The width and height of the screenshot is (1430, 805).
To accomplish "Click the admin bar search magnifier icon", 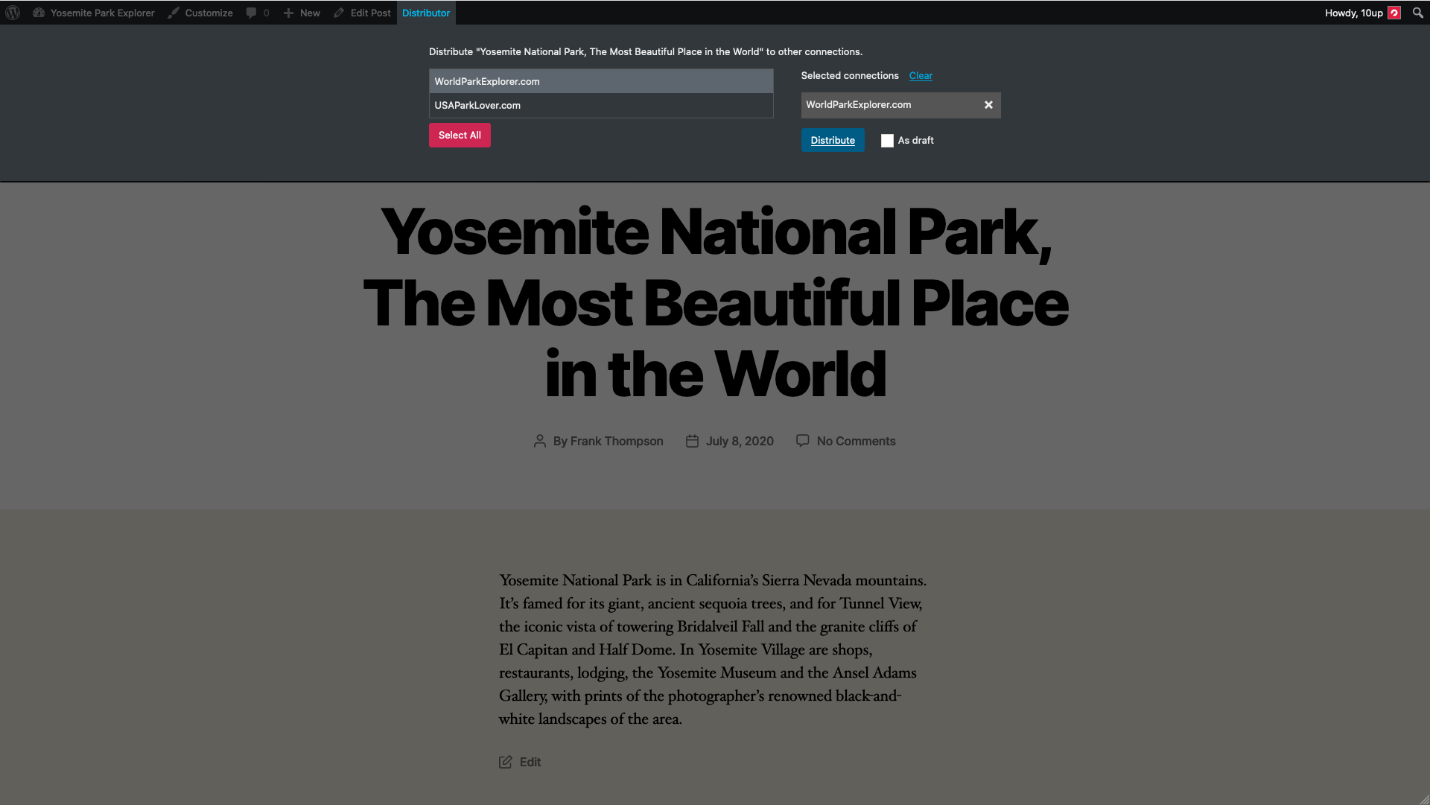I will pyautogui.click(x=1417, y=13).
